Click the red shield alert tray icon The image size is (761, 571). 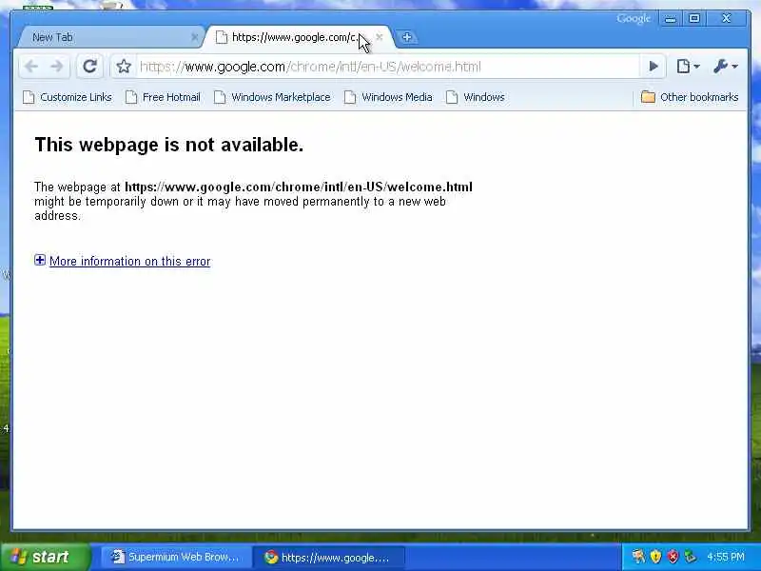click(673, 557)
